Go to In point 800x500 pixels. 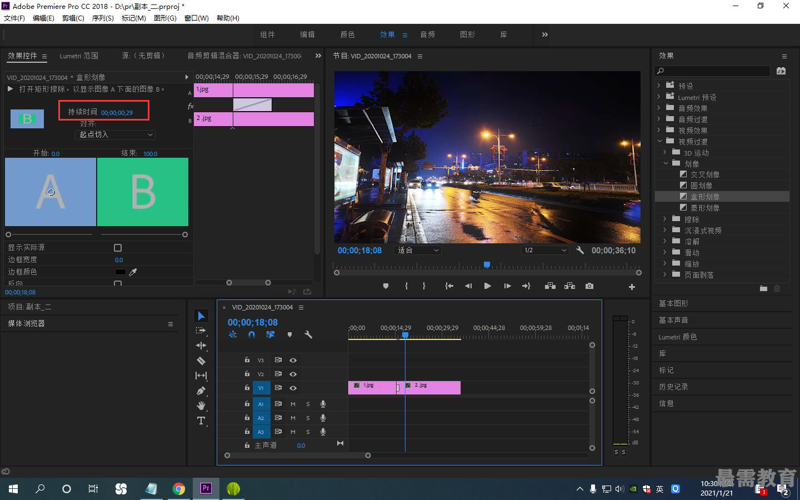[449, 286]
